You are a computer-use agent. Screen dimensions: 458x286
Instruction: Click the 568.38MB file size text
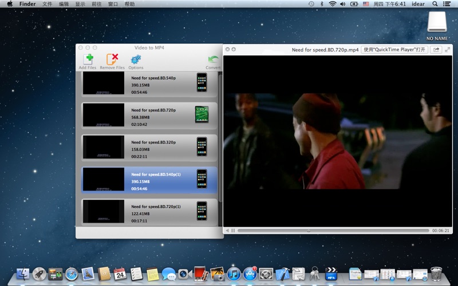(x=140, y=117)
